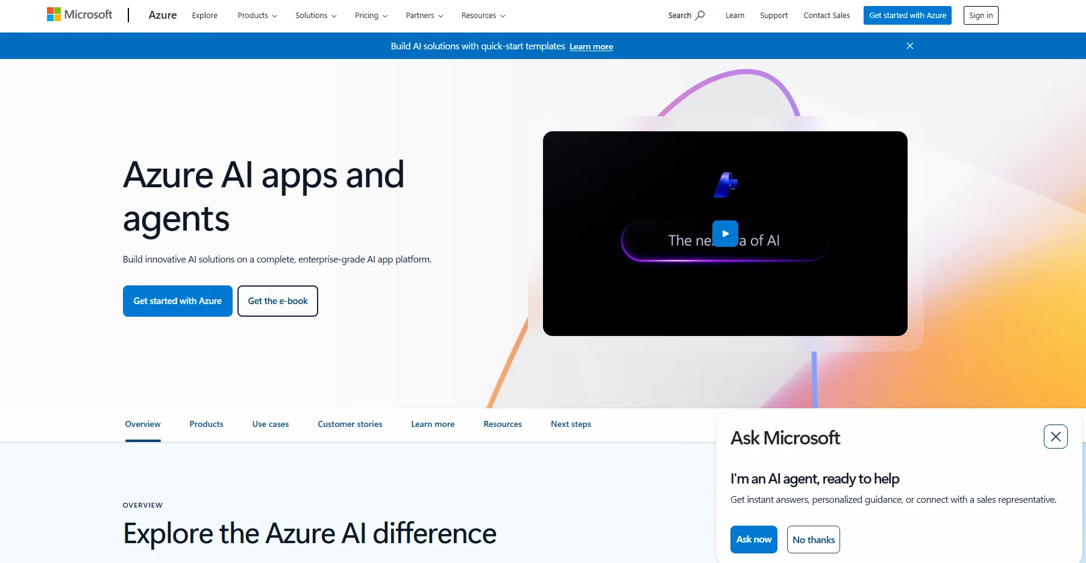
Task: Switch to the Explore menu item
Action: [204, 15]
